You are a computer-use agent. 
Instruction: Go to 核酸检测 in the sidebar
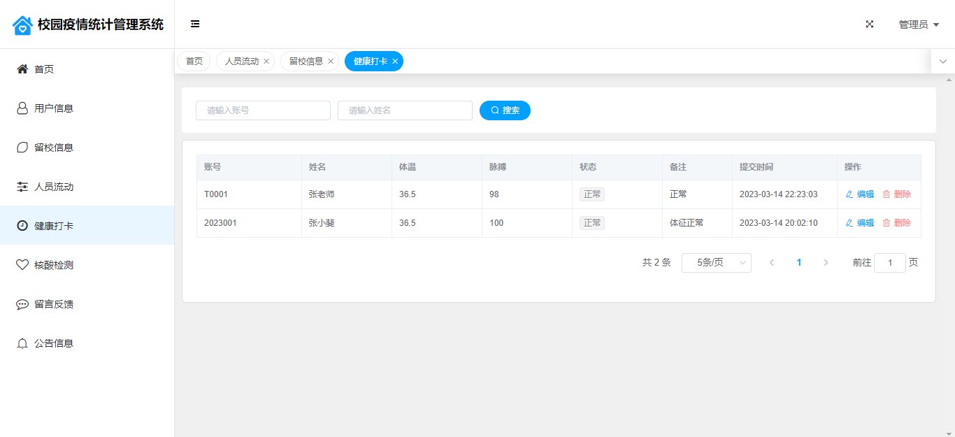[54, 265]
